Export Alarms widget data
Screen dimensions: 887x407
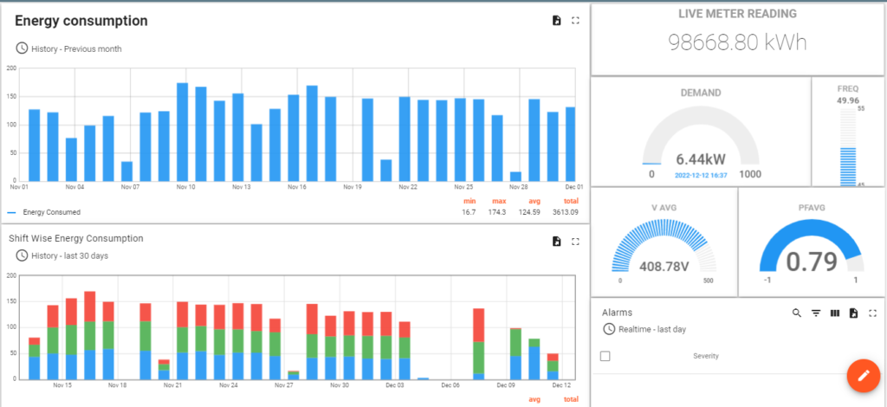click(x=853, y=313)
